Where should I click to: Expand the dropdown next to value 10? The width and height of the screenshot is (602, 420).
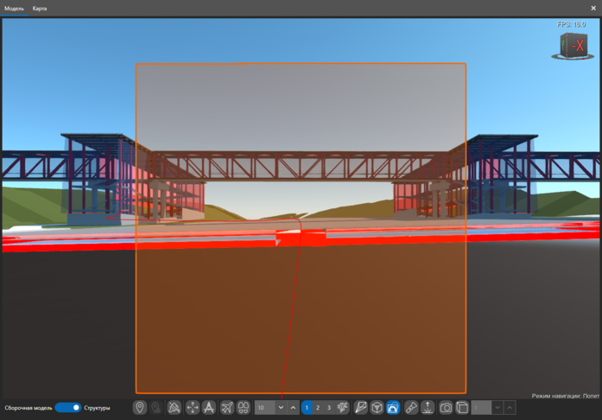coord(281,407)
